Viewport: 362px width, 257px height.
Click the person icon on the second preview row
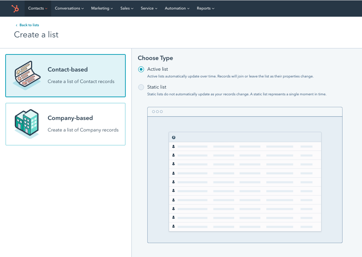[173, 155]
